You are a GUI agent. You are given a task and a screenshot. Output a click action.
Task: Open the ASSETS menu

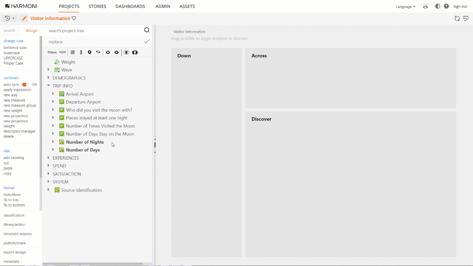tap(187, 6)
